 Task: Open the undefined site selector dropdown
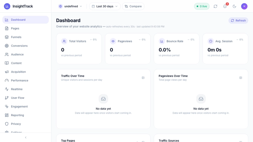point(70,6)
